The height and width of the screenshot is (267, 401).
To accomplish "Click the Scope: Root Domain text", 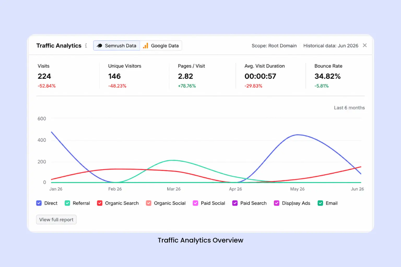I will [x=274, y=46].
